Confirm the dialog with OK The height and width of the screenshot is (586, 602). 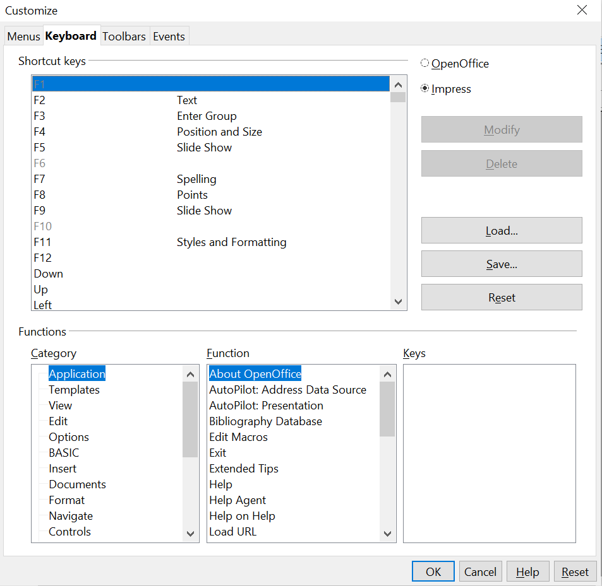433,571
